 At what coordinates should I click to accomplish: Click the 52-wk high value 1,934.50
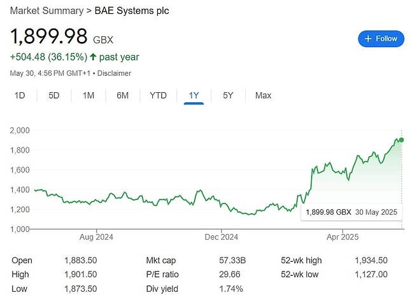coord(372,261)
